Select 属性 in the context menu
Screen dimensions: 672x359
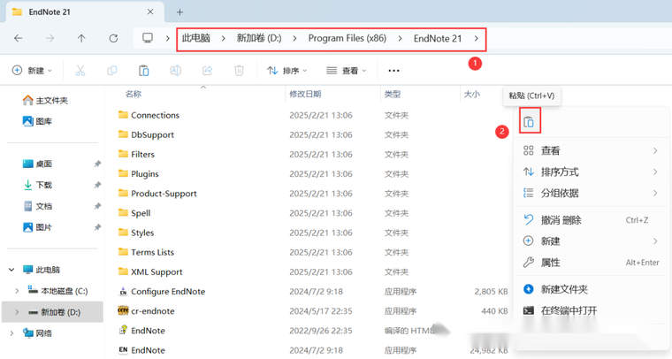tap(551, 263)
